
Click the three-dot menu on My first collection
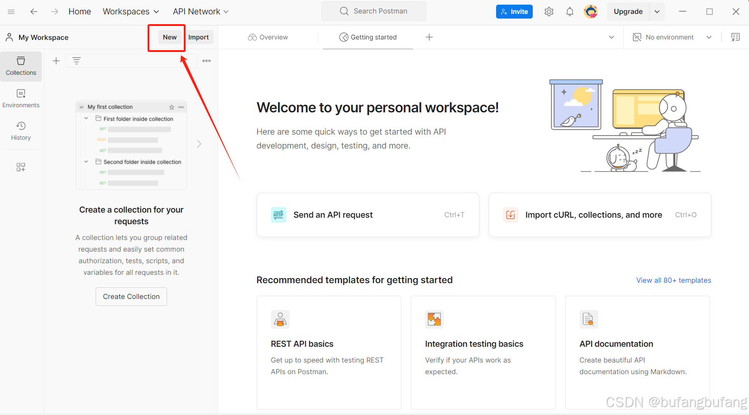click(x=181, y=107)
